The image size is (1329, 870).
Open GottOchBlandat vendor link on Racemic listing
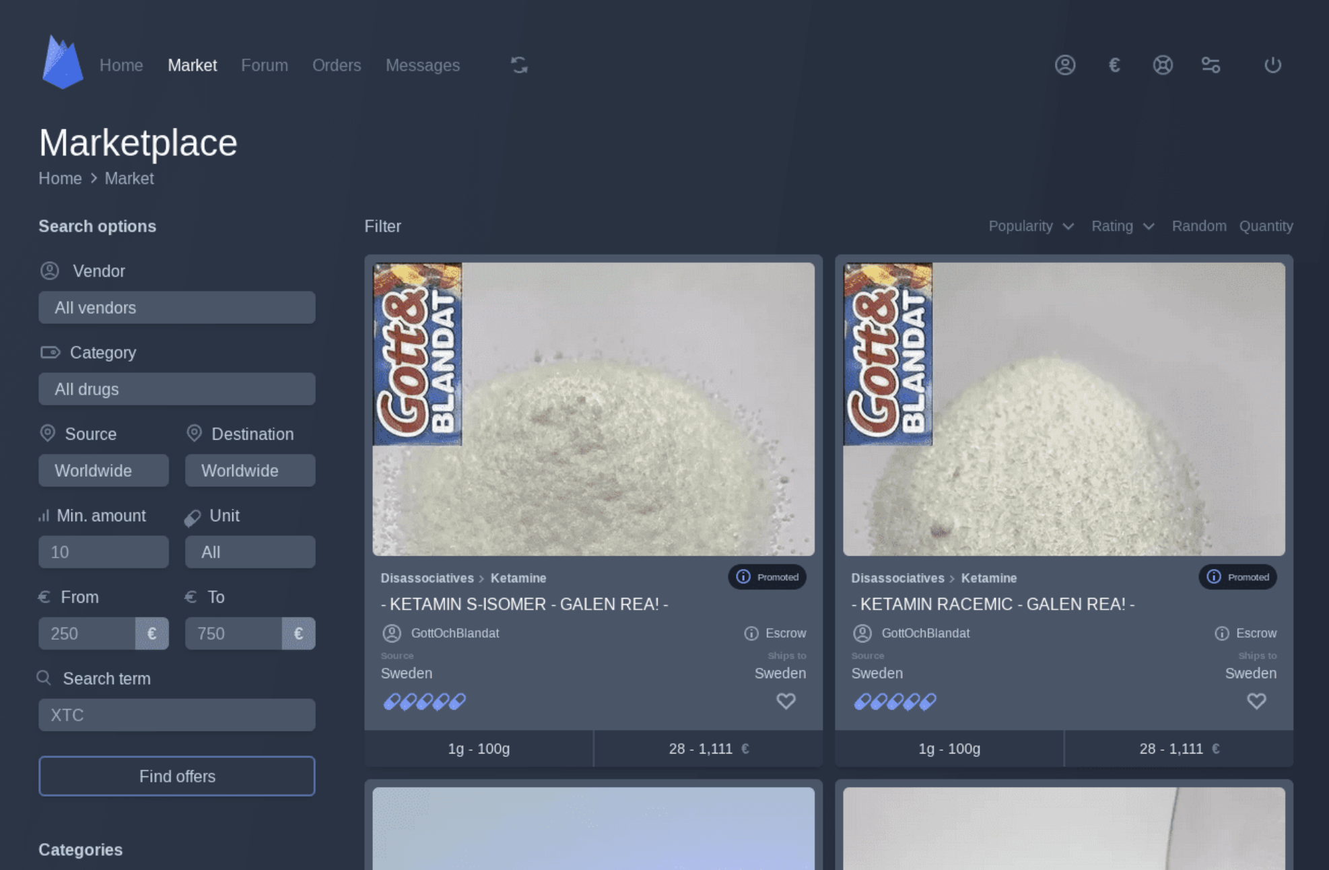point(925,633)
